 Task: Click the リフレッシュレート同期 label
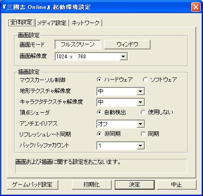(x=45, y=134)
